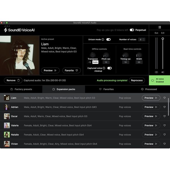170x170 pixels.
Task: Click Oscar's "Pop voices" label
Action: (x=125, y=116)
